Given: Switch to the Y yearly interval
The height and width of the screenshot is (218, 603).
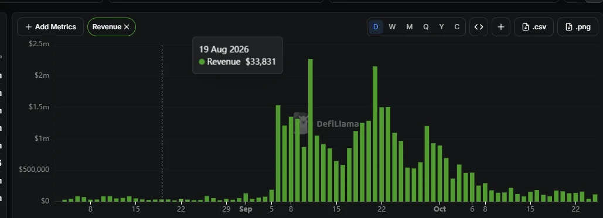Looking at the screenshot, I should pyautogui.click(x=441, y=27).
